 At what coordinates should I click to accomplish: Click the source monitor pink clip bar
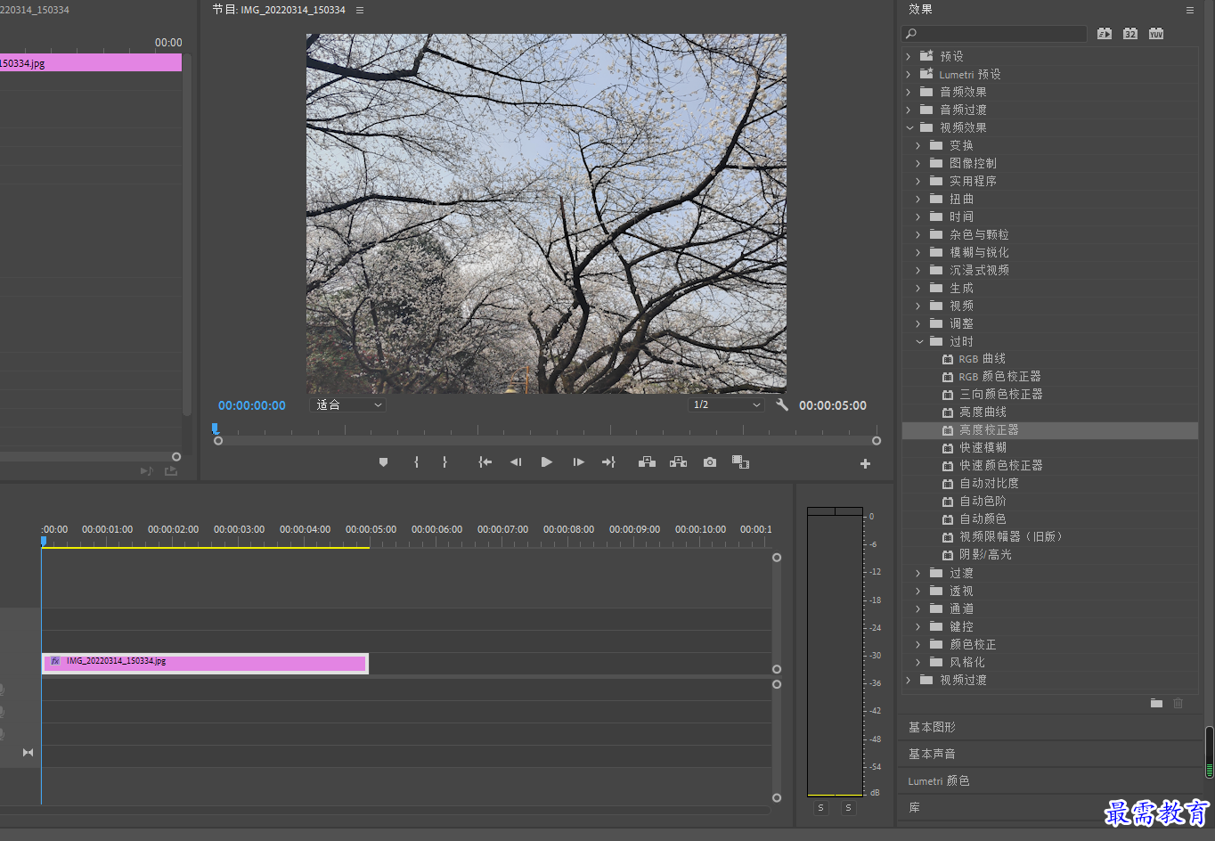coord(90,62)
